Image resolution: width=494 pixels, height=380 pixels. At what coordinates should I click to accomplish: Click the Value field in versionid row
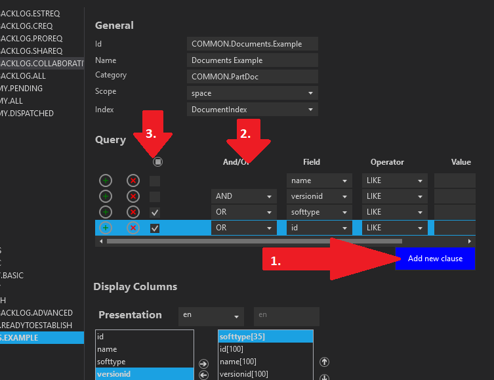pyautogui.click(x=455, y=196)
